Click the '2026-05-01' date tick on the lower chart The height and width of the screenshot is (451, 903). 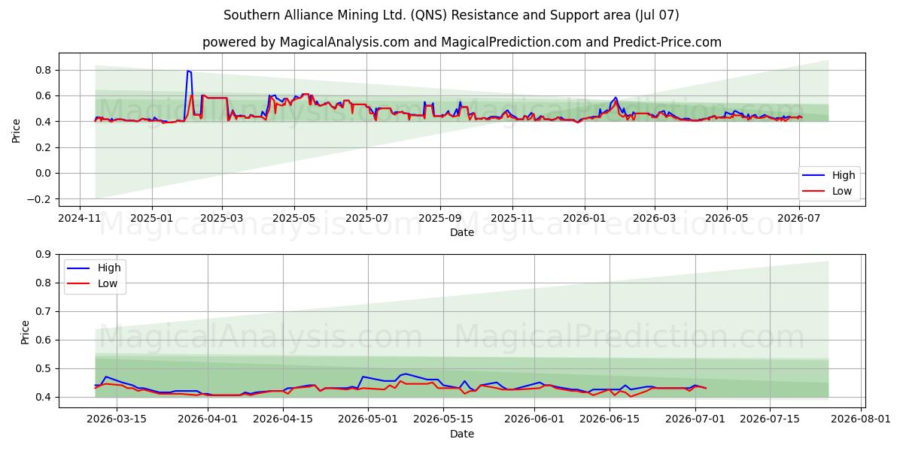click(x=369, y=420)
